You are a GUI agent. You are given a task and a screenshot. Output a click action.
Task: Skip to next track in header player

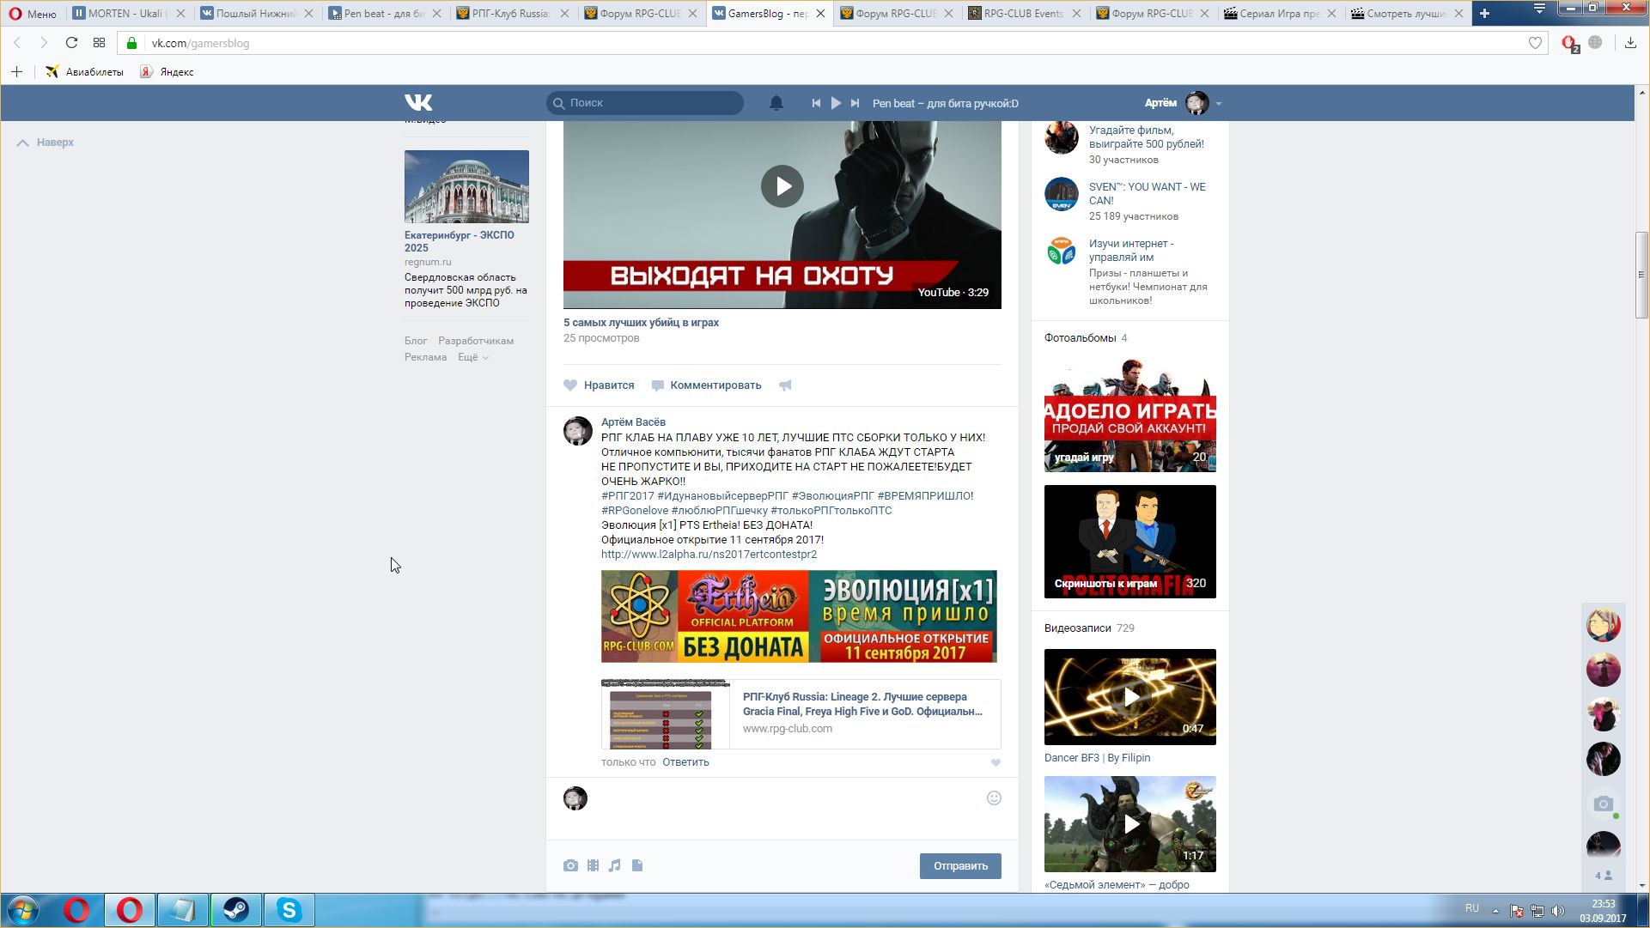855,103
